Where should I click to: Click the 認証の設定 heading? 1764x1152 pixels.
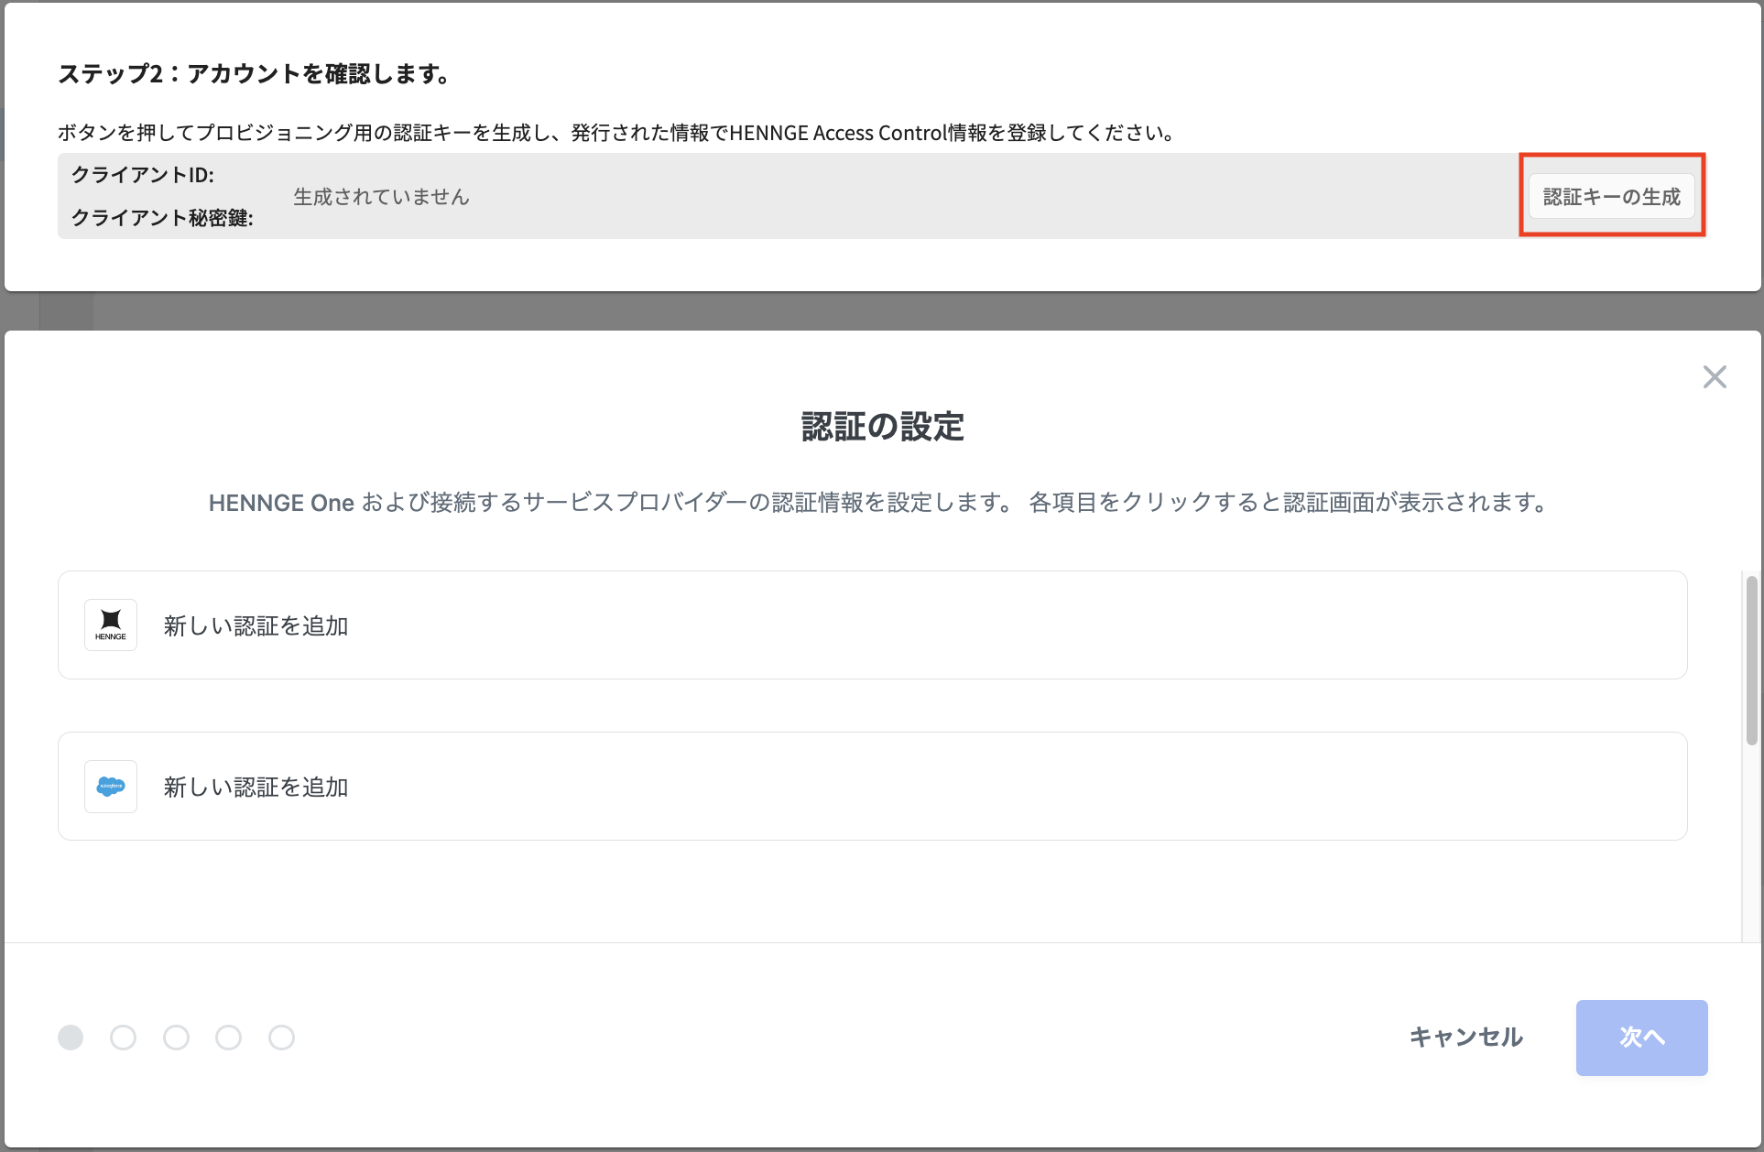(882, 426)
